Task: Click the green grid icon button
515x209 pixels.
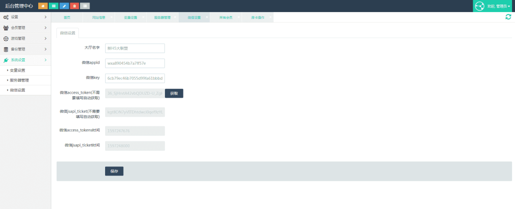Action: pos(53,6)
